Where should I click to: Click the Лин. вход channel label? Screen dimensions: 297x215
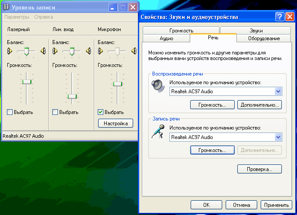pyautogui.click(x=63, y=29)
